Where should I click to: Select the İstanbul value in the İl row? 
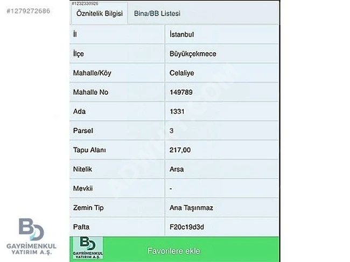(181, 34)
